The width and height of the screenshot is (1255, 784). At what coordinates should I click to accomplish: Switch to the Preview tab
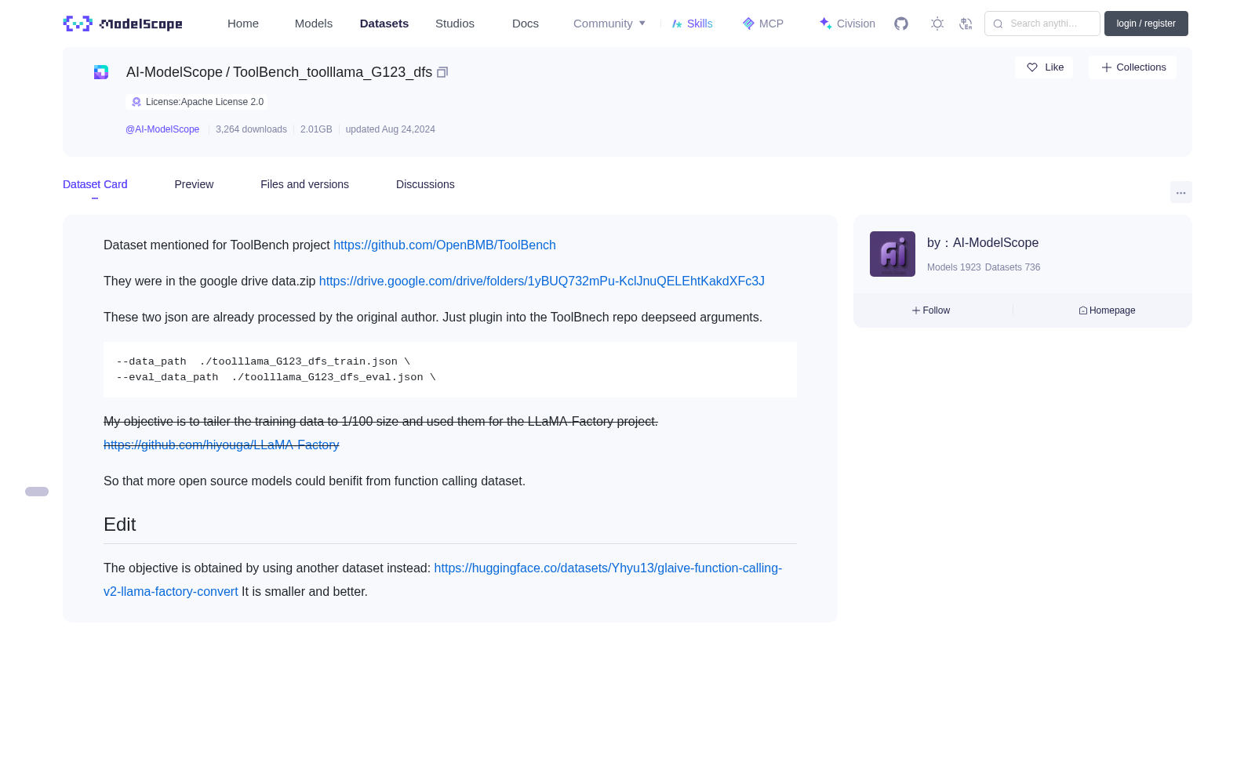194,184
